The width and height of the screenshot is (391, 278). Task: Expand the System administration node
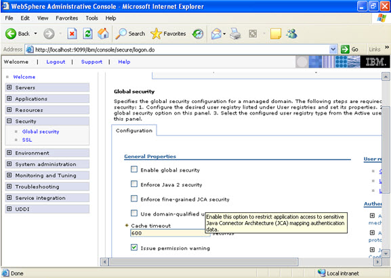(x=9, y=163)
